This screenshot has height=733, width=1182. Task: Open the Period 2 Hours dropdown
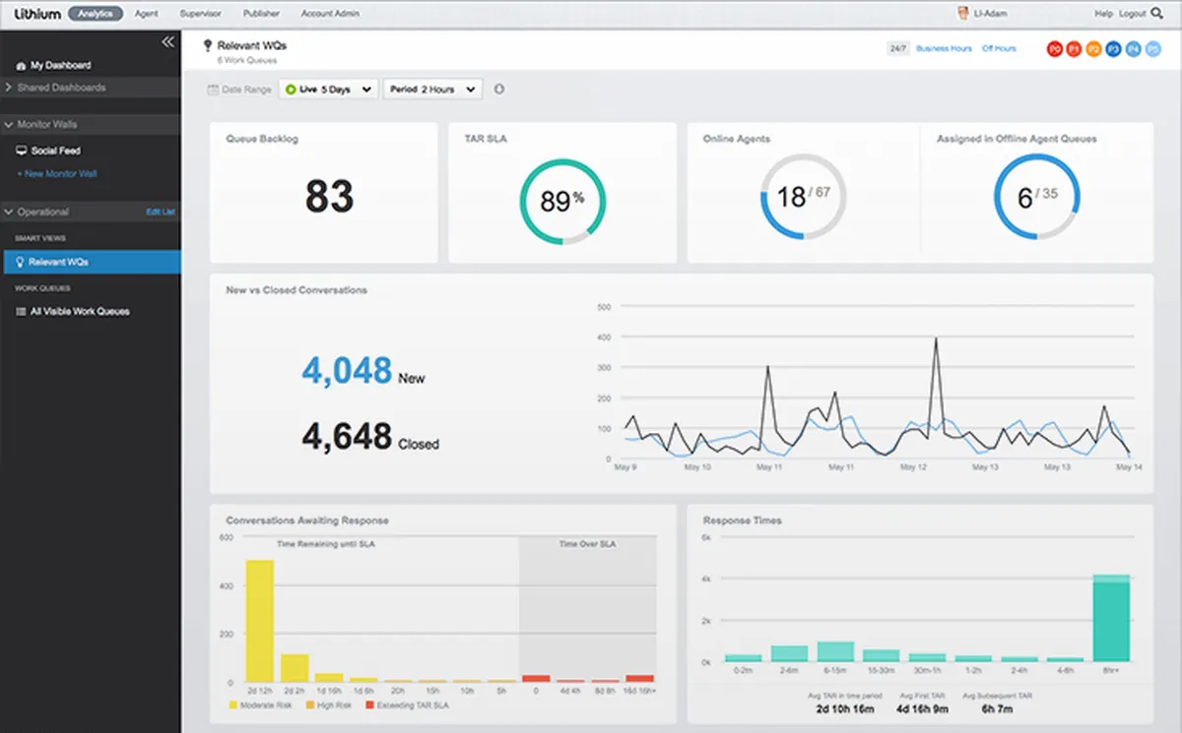432,90
